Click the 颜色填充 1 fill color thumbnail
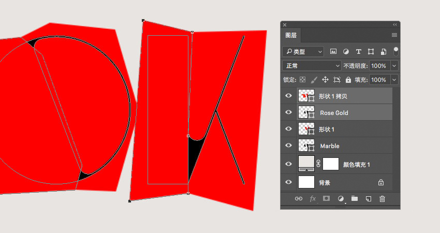 [x=306, y=164]
